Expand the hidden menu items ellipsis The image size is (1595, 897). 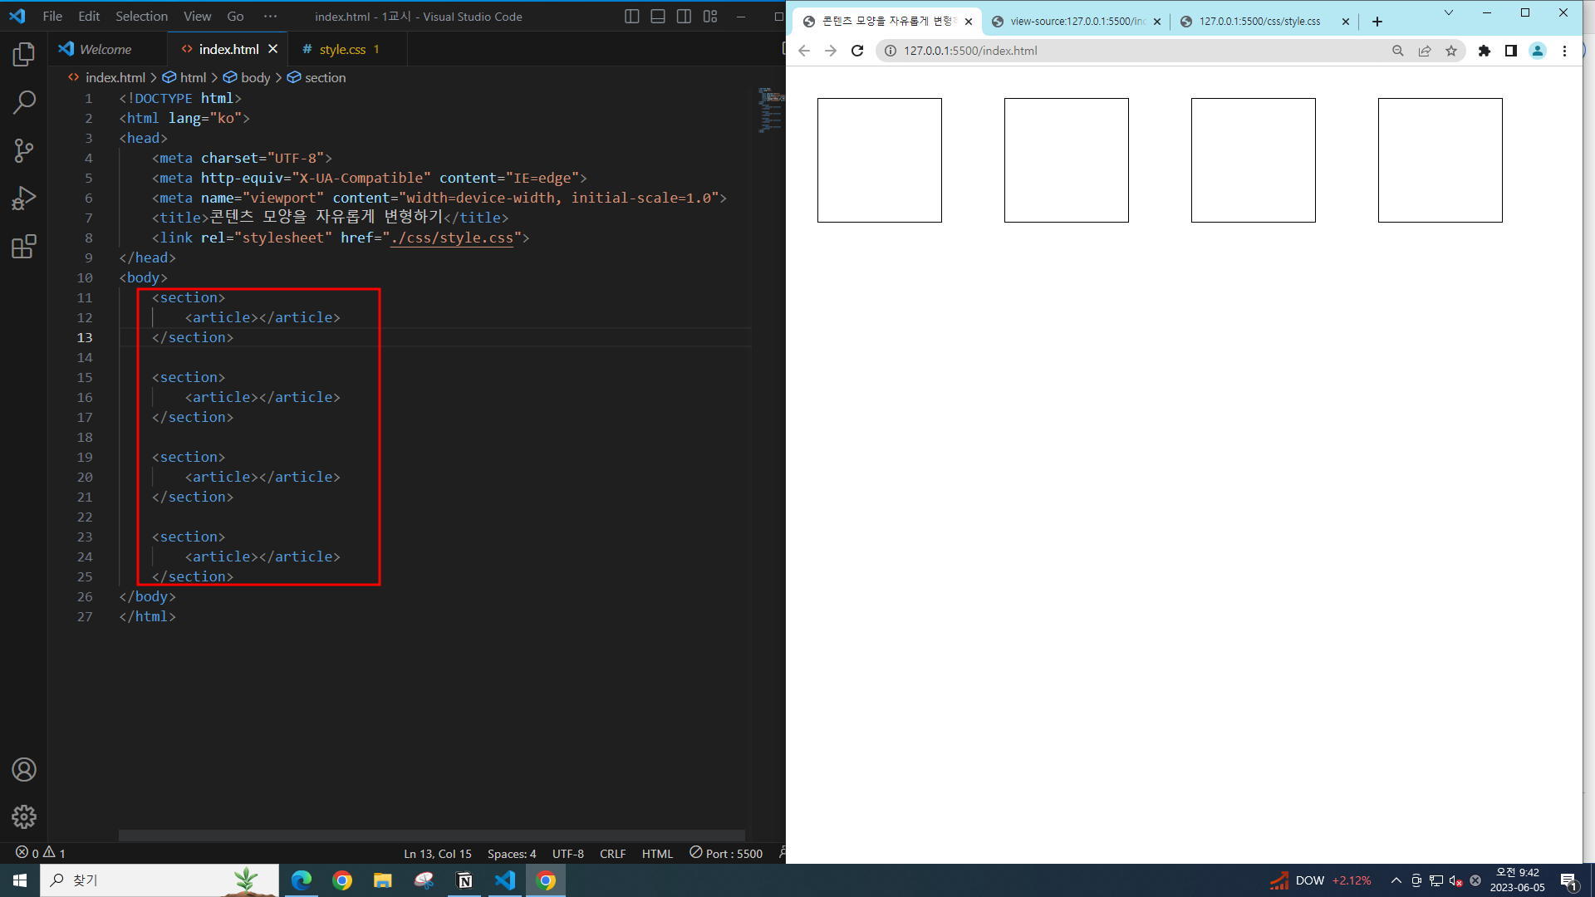tap(270, 17)
